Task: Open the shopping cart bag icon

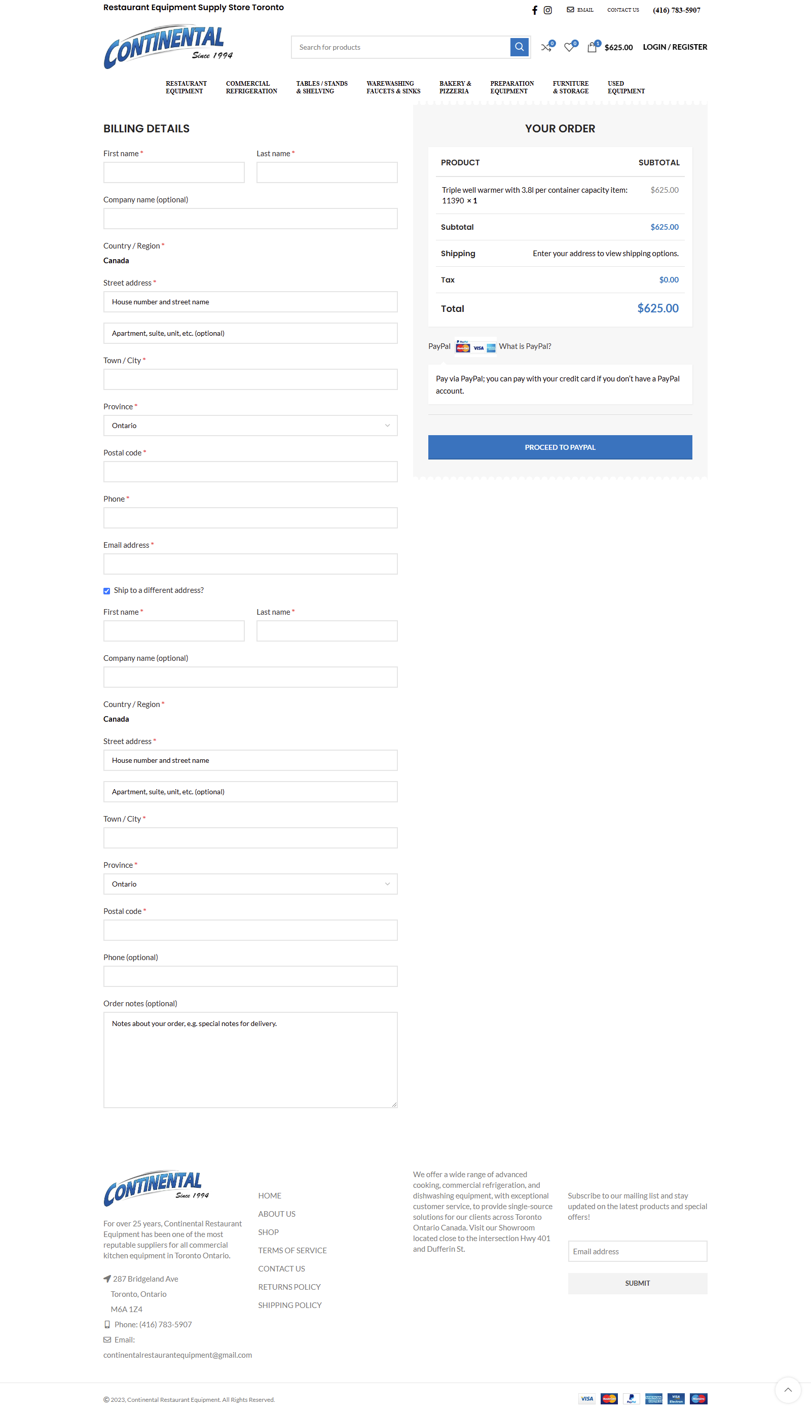Action: click(592, 47)
